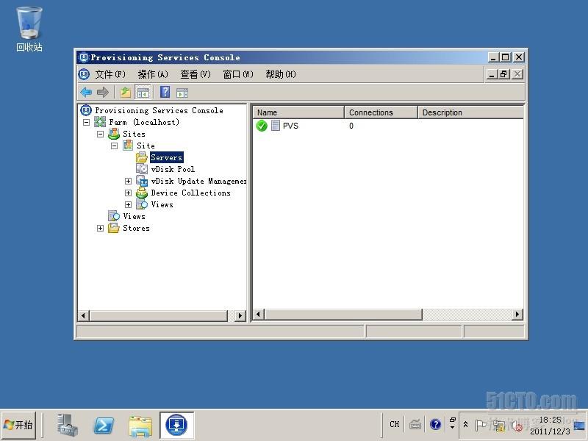Open the 帮助(H) menu

[281, 74]
